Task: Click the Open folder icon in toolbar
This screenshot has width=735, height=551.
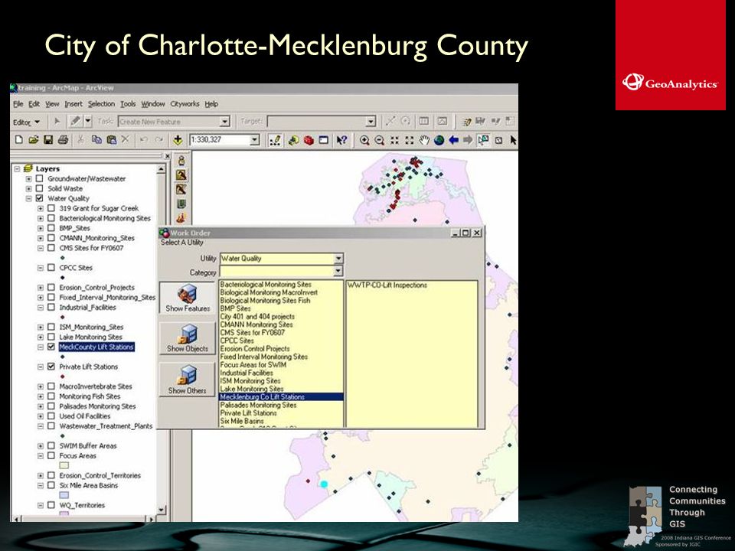Action: (33, 139)
